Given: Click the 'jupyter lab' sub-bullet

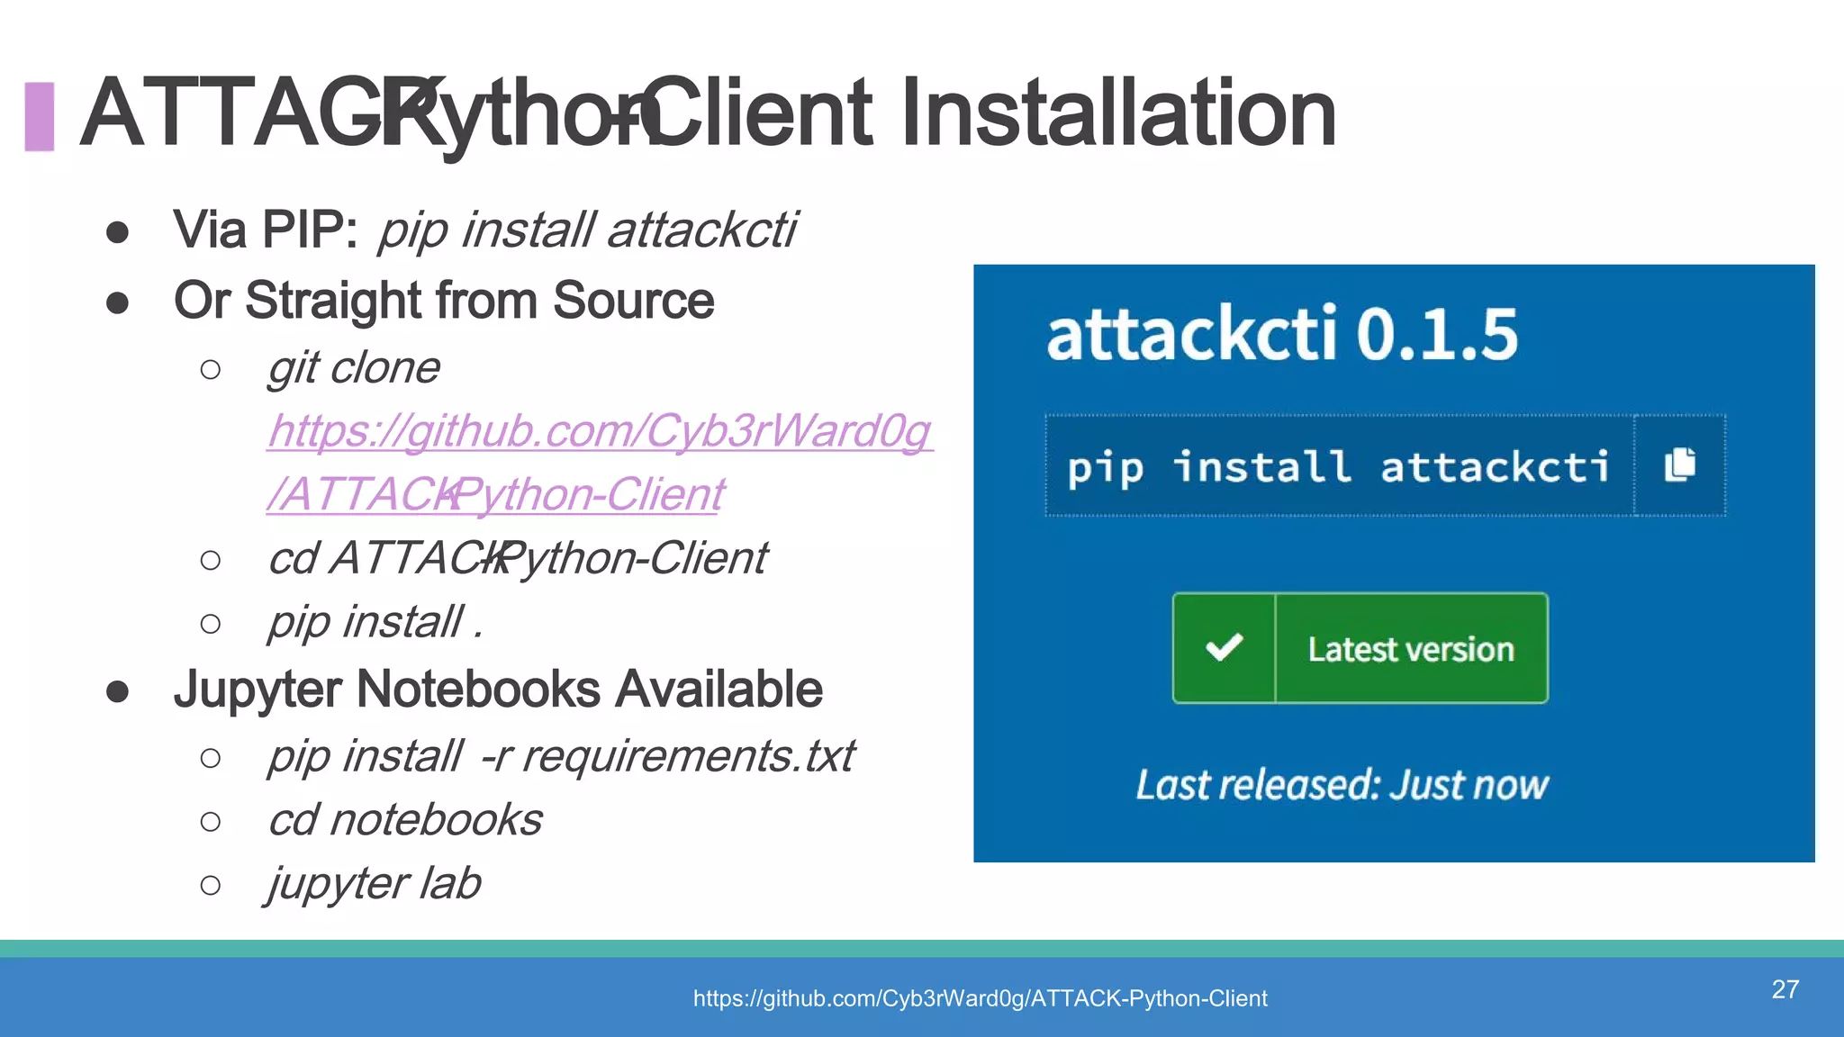Looking at the screenshot, I should [374, 885].
